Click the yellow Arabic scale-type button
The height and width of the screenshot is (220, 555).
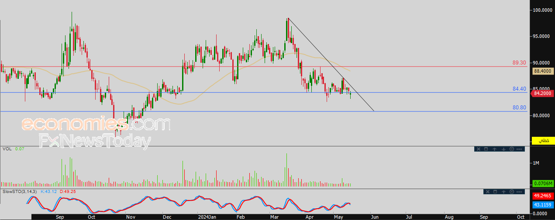click(543, 141)
